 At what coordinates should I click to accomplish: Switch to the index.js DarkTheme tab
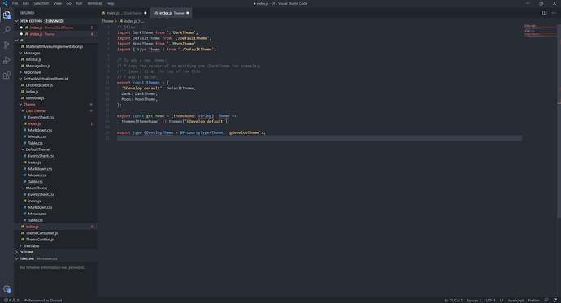click(x=124, y=13)
